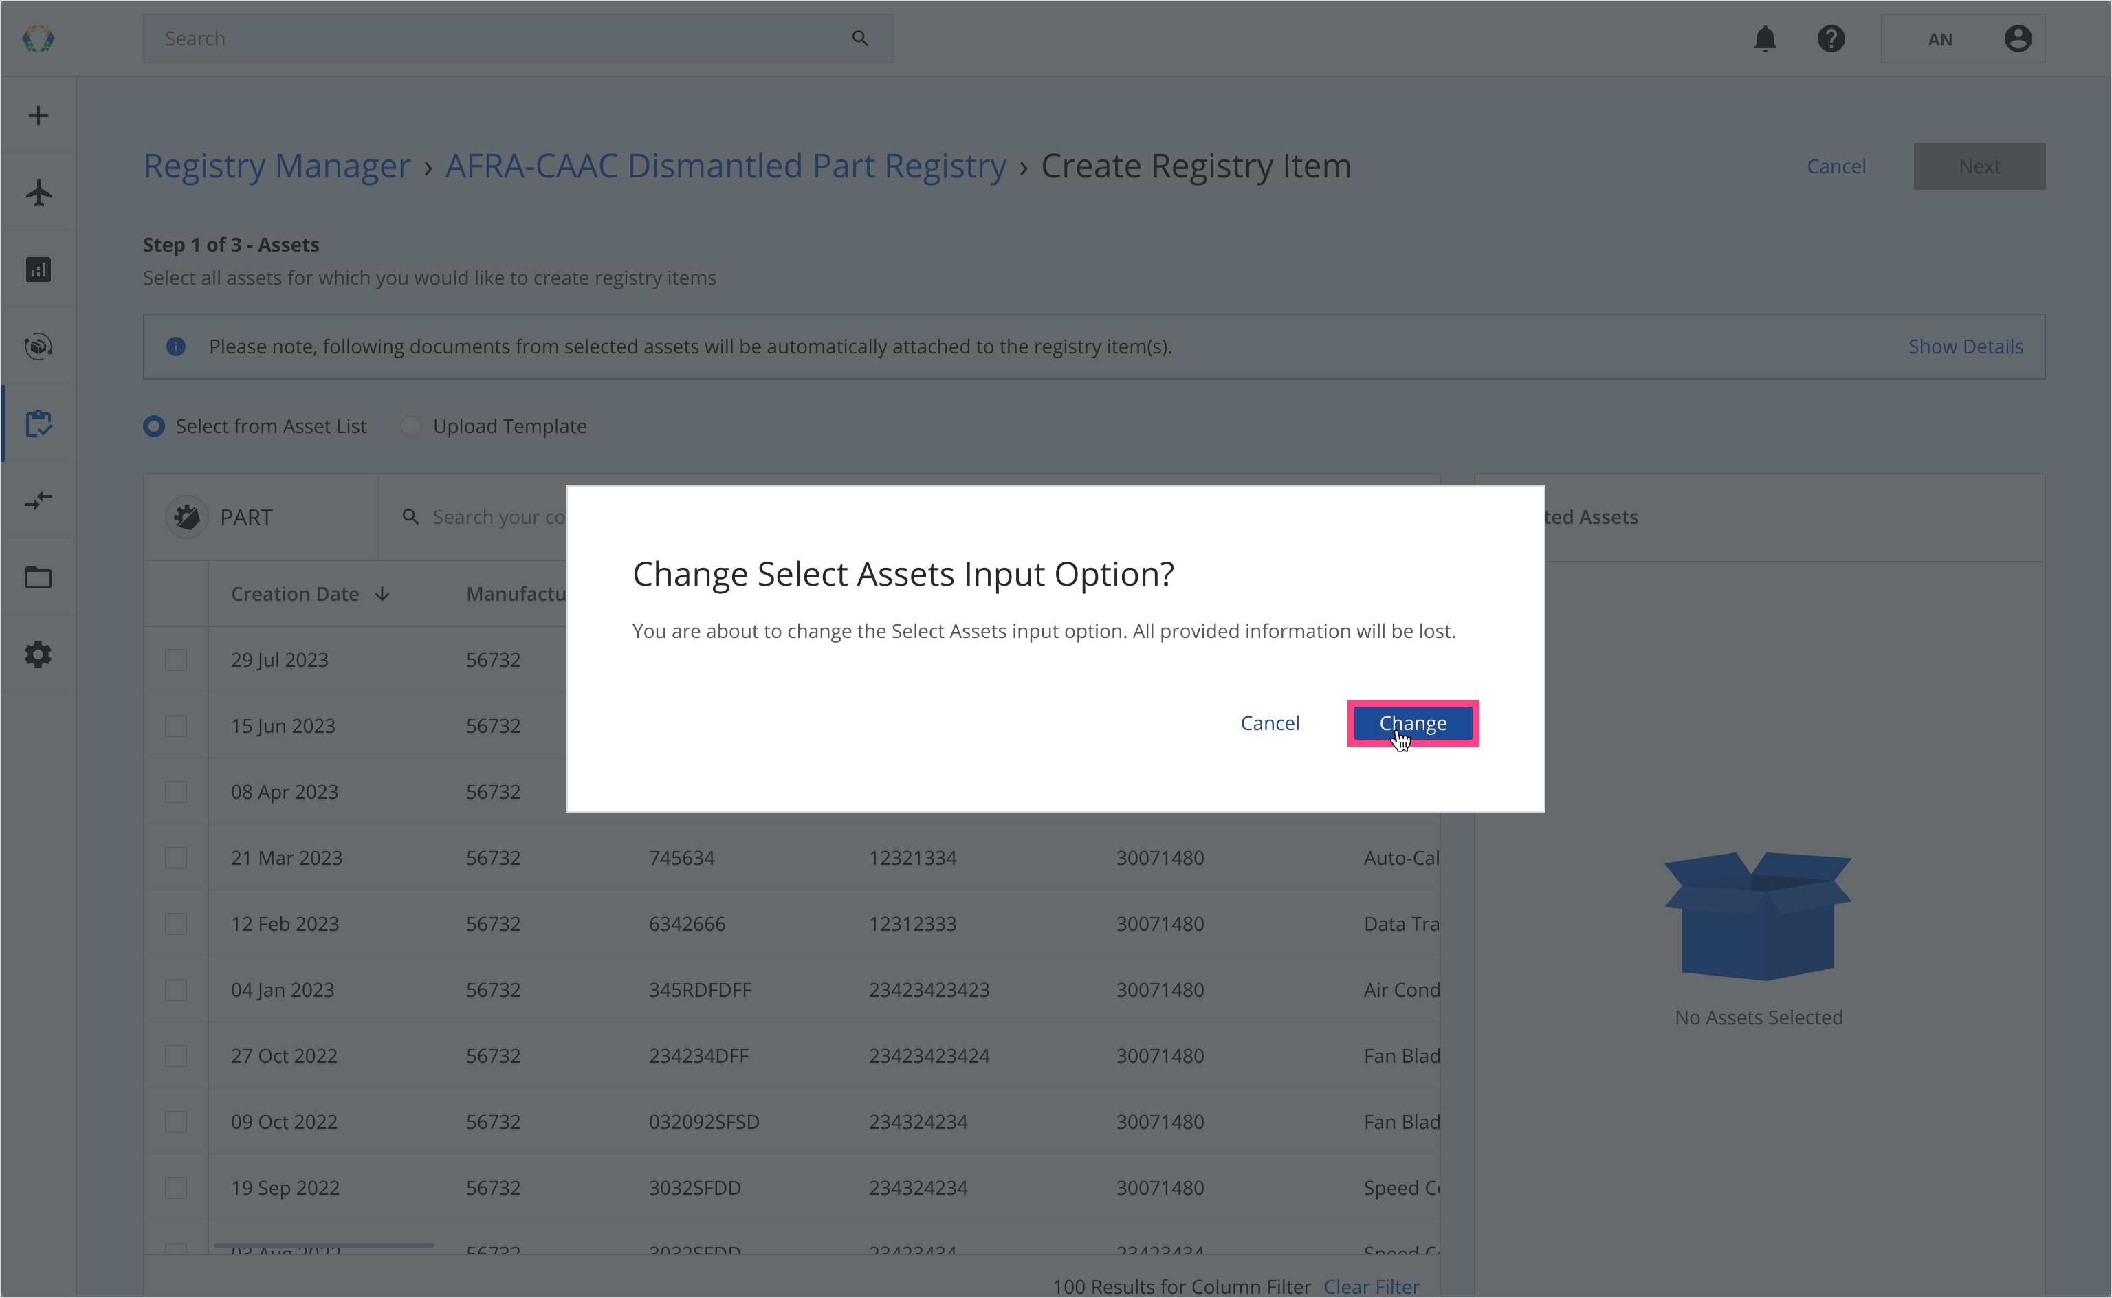Select the registry clipboard icon in sidebar
This screenshot has width=2112, height=1298.
38,423
